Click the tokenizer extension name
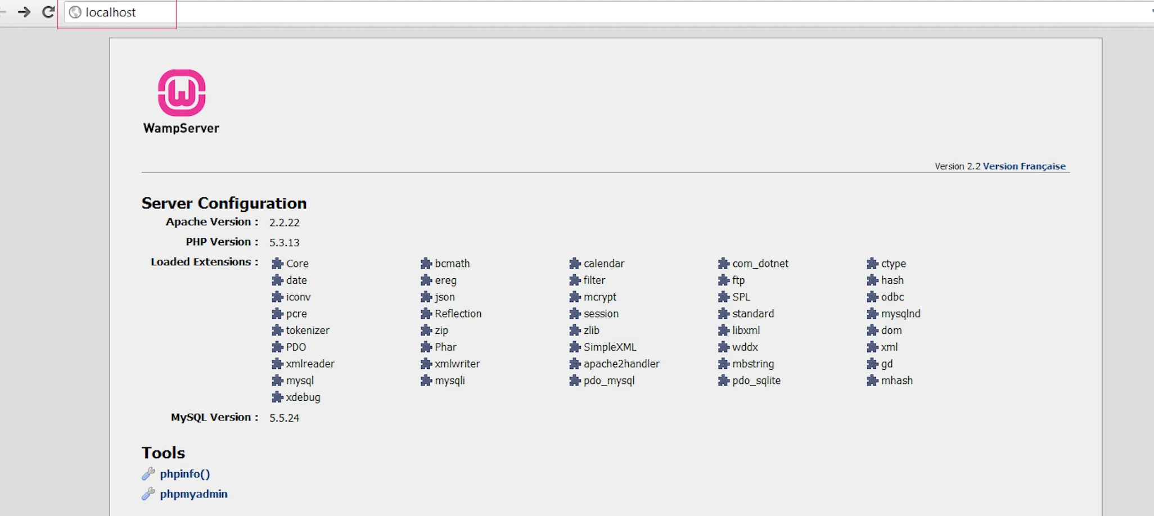This screenshot has height=516, width=1154. [308, 331]
